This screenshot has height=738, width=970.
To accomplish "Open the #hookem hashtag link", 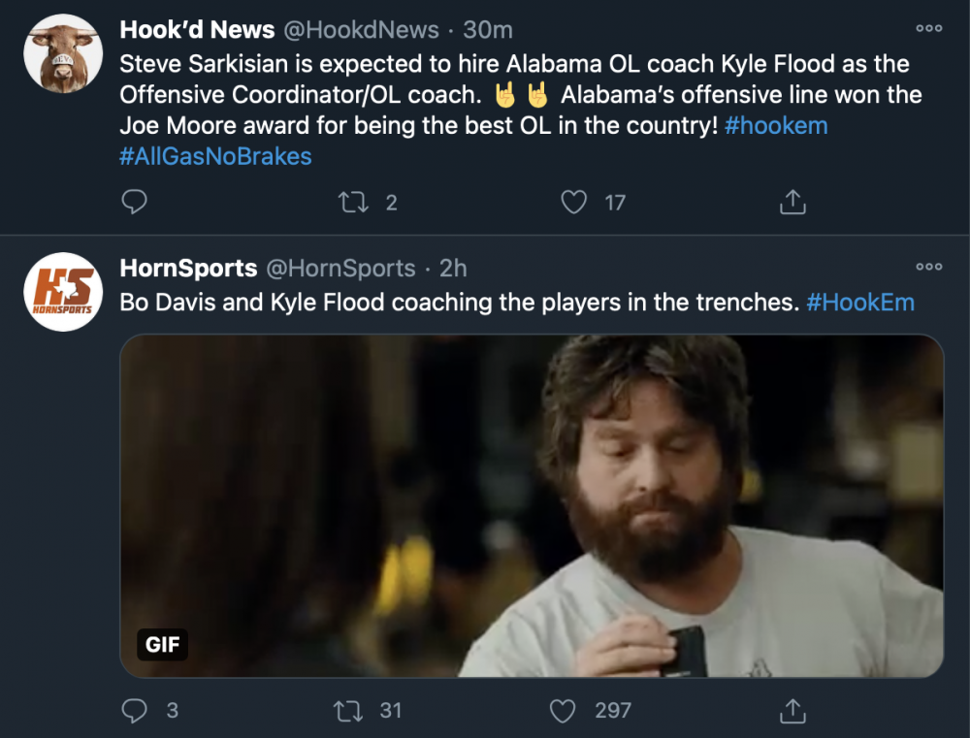I will [776, 126].
